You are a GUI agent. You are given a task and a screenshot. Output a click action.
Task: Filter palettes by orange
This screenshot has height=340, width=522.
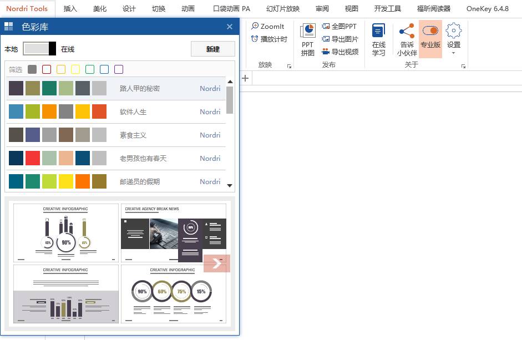pyautogui.click(x=61, y=69)
